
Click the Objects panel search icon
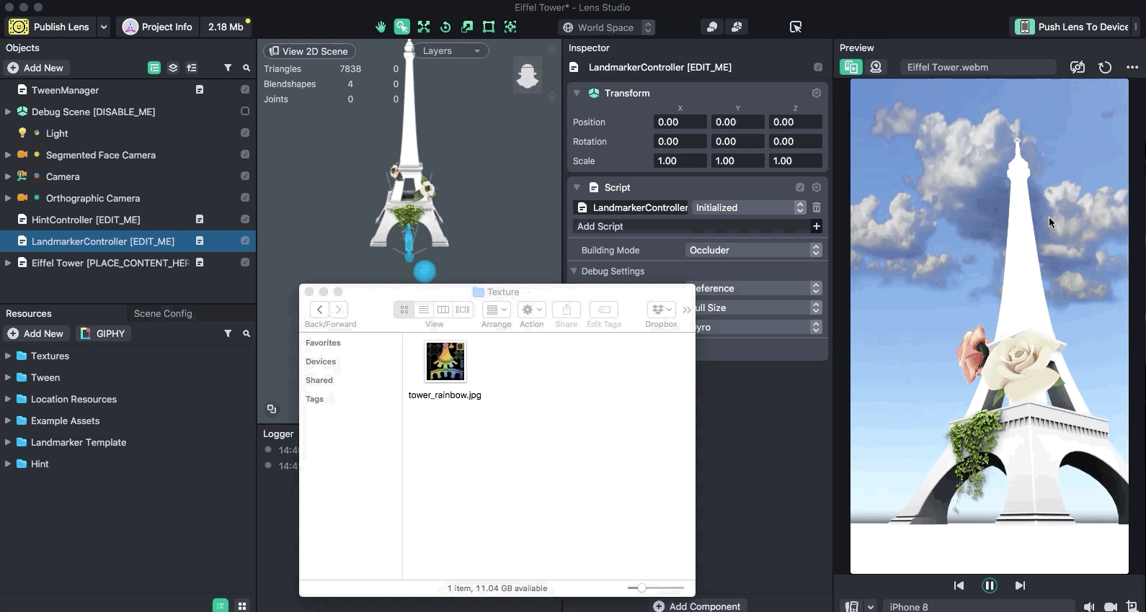[x=246, y=68]
